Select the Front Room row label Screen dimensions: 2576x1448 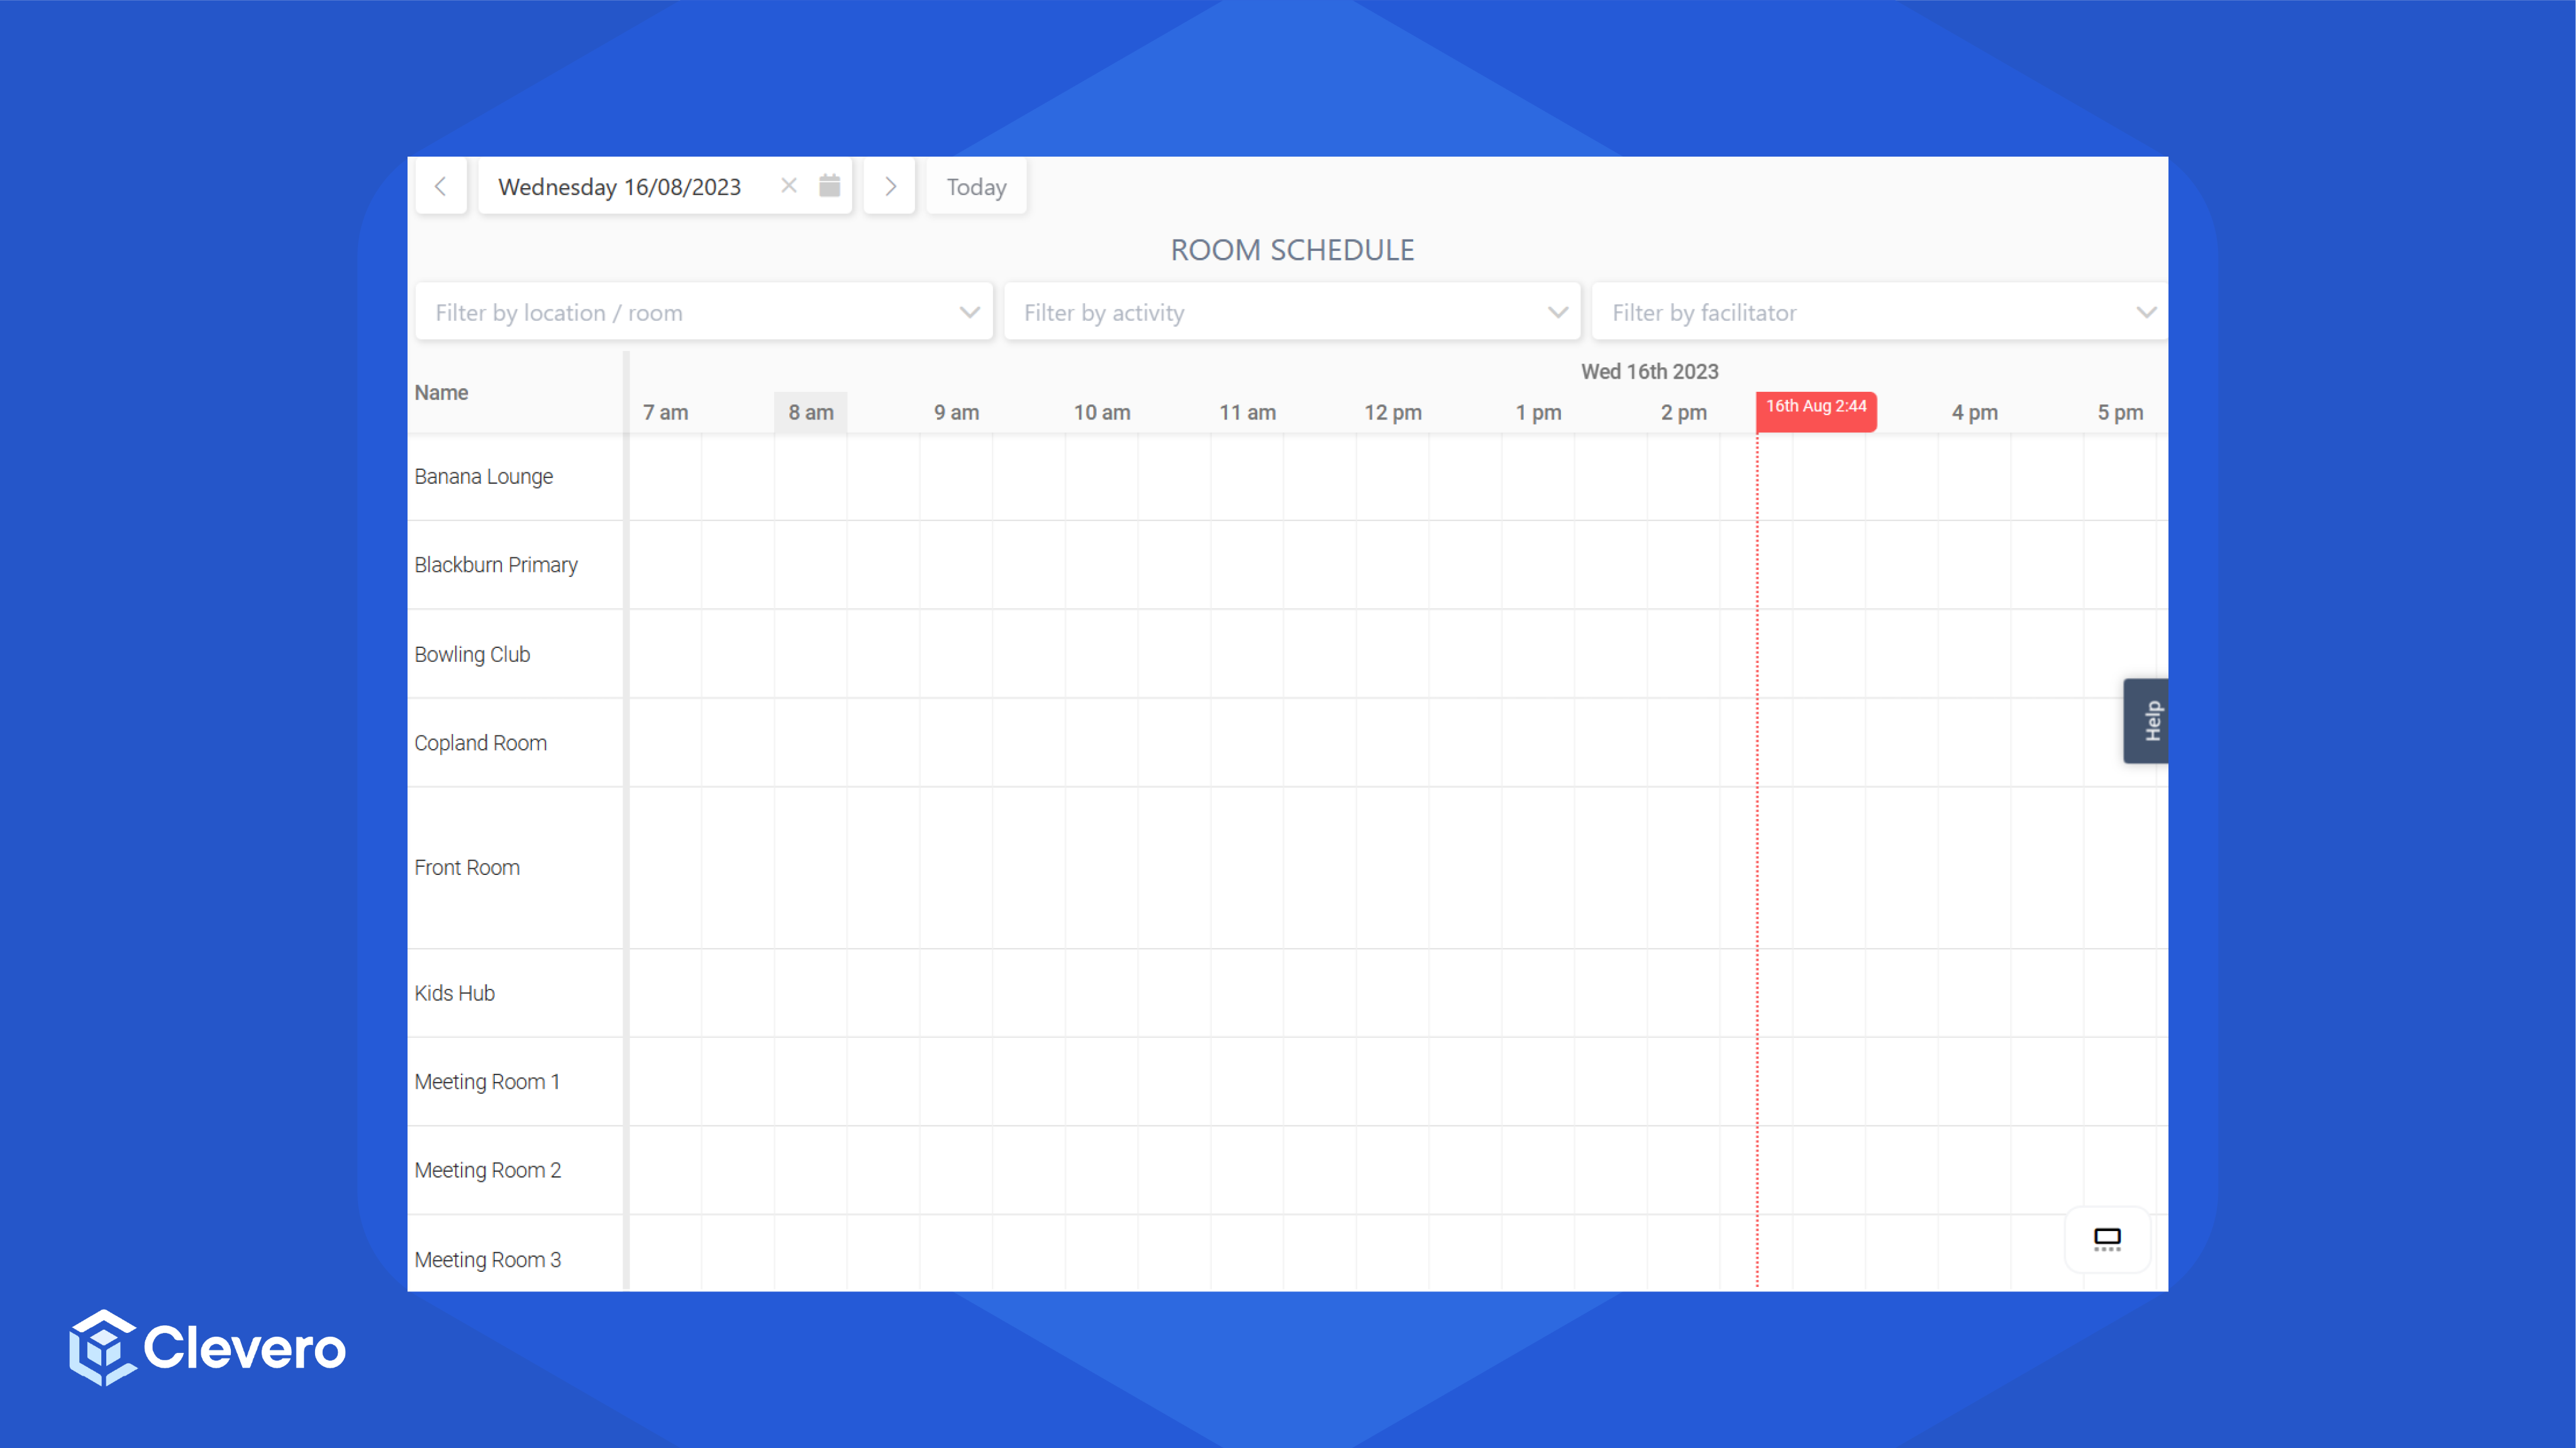tap(467, 868)
